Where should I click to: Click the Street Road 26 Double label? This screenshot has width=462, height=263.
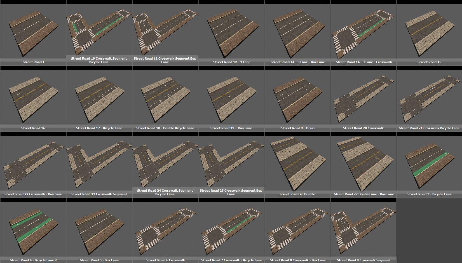click(x=297, y=194)
